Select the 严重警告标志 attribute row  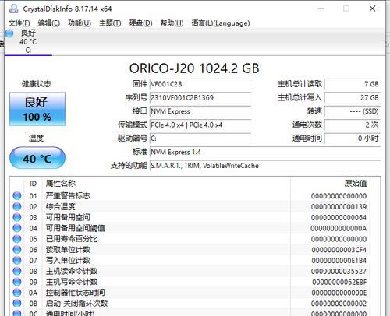tap(190, 196)
